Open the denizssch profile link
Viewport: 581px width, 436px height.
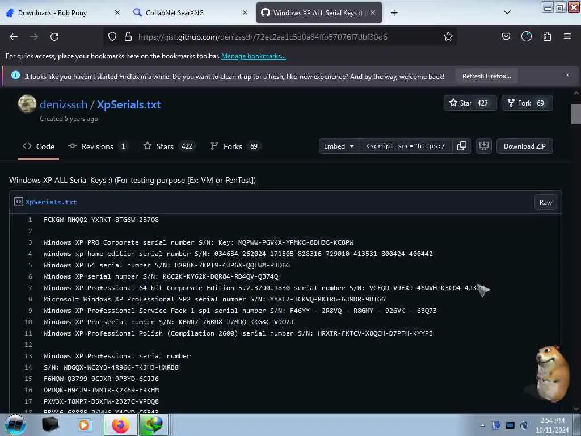[x=64, y=104]
